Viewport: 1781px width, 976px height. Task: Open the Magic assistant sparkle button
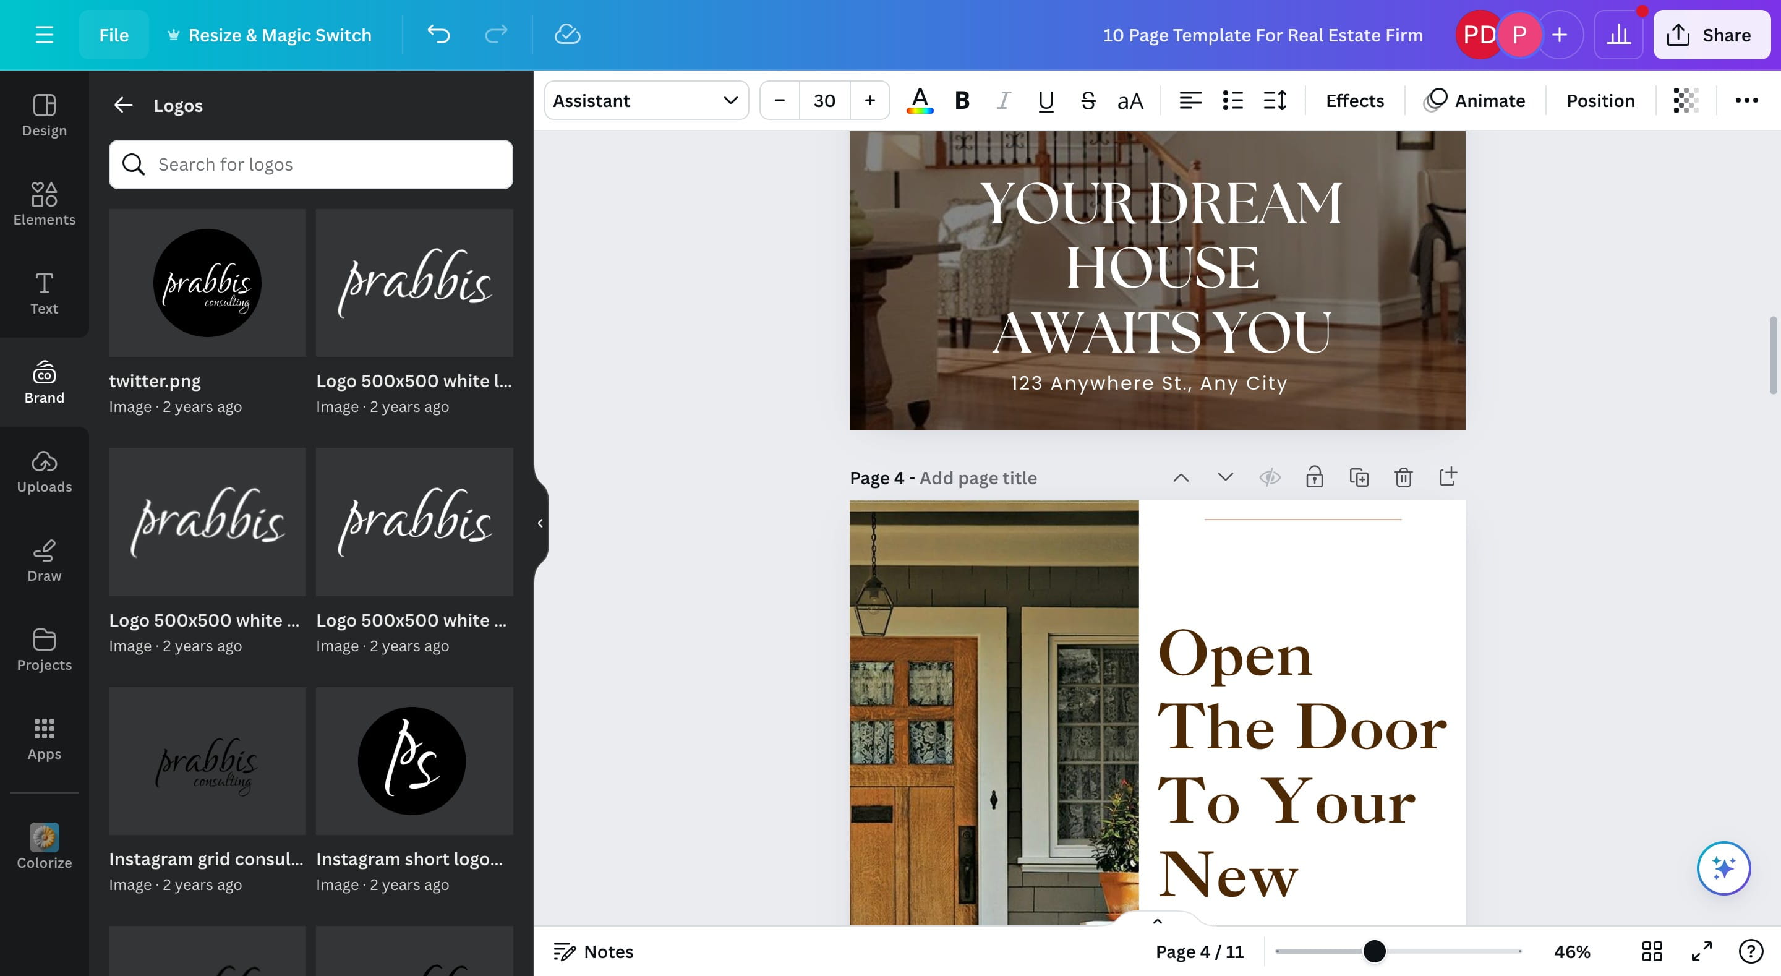click(1723, 867)
